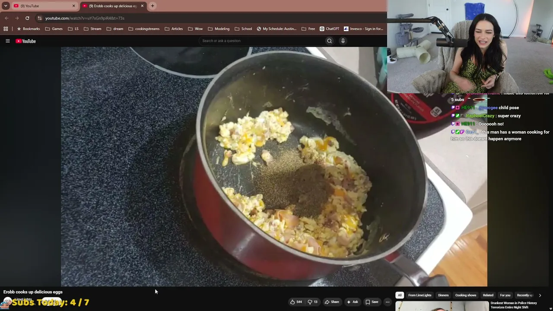Select the 'Dinners' filter chip

pos(443,295)
